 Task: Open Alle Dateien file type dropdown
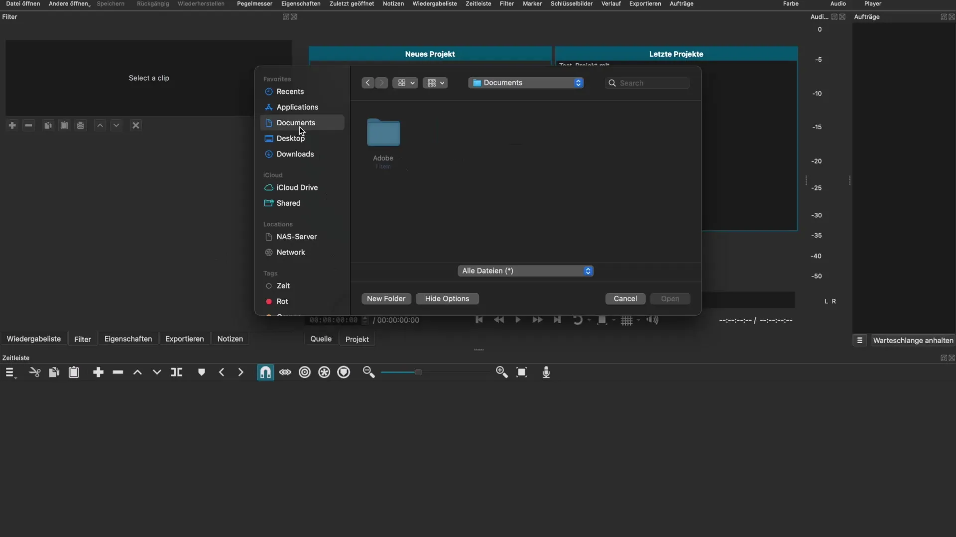coord(525,271)
